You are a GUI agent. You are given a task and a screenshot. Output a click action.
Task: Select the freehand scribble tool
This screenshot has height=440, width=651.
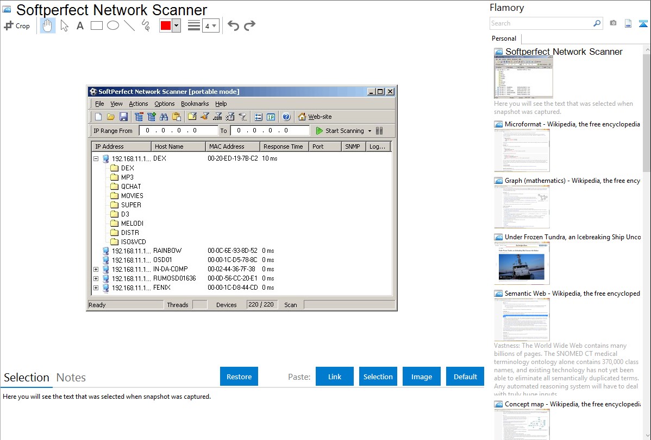tap(146, 25)
